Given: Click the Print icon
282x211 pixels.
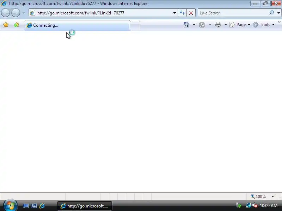Looking at the screenshot, I should click(218, 25).
